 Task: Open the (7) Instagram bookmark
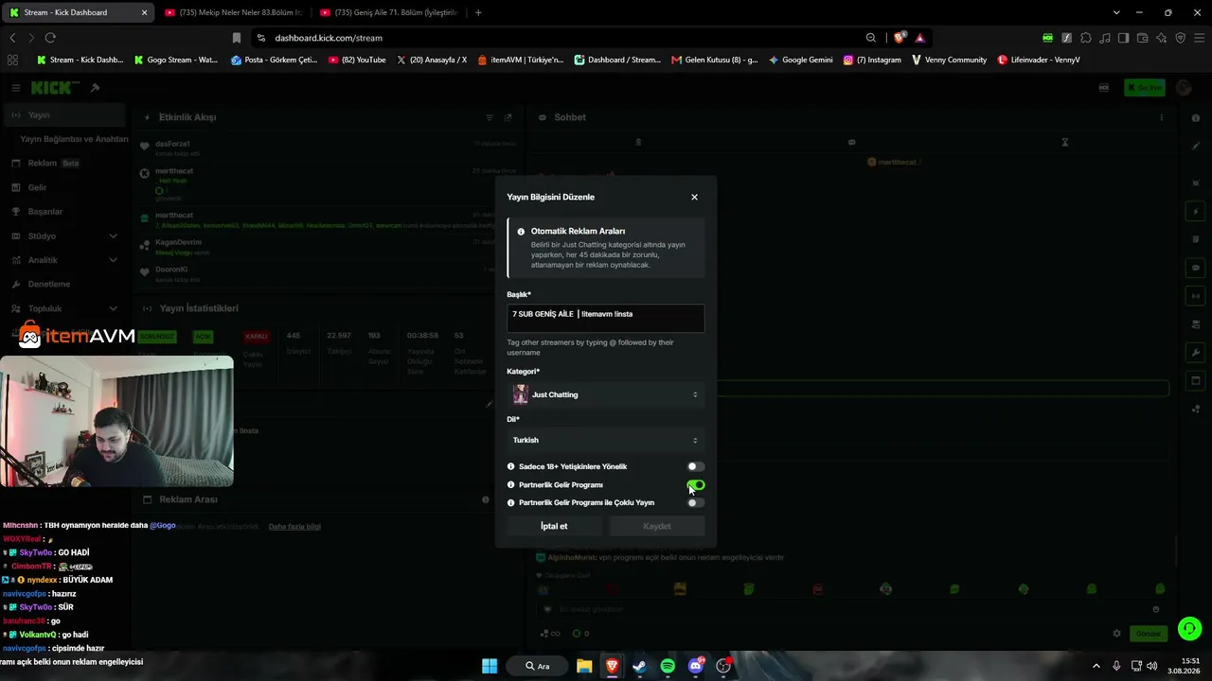(x=872, y=60)
